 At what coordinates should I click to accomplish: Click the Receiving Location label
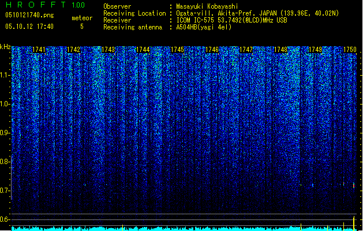134,13
